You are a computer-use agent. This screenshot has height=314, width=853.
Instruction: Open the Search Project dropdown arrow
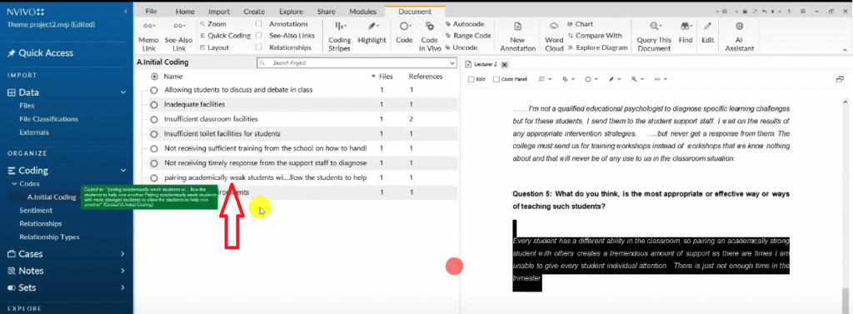[452, 63]
